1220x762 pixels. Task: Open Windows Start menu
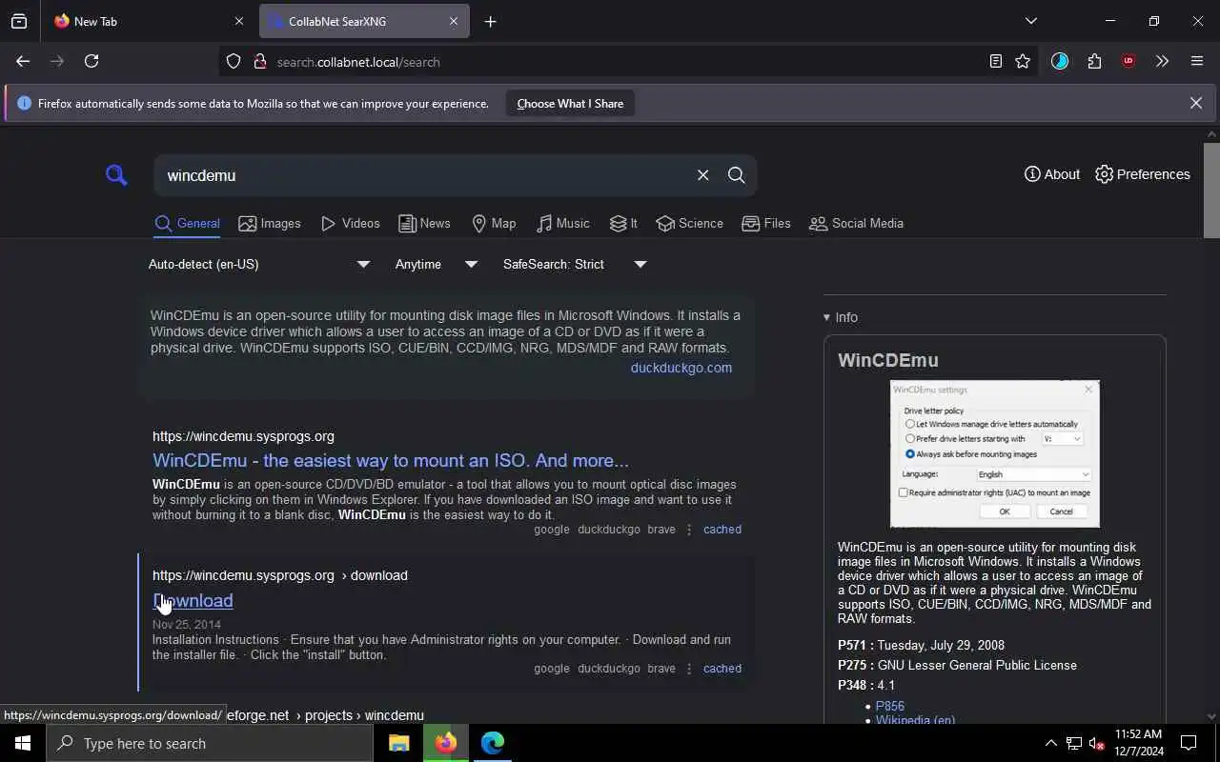click(23, 743)
